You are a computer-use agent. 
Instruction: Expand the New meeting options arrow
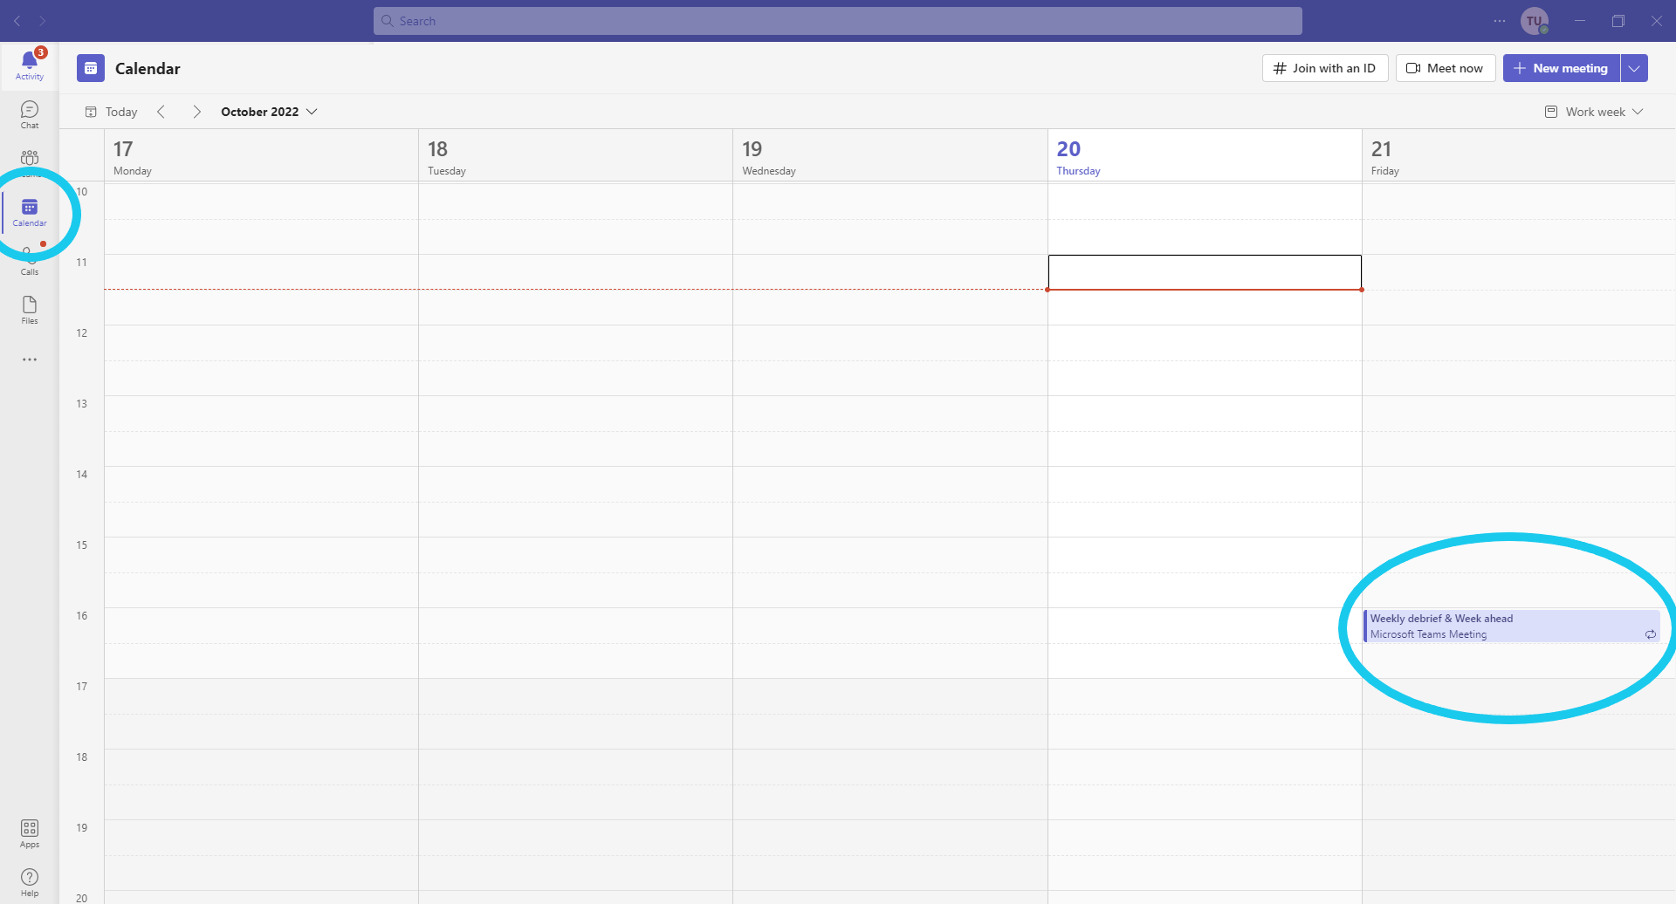1634,68
